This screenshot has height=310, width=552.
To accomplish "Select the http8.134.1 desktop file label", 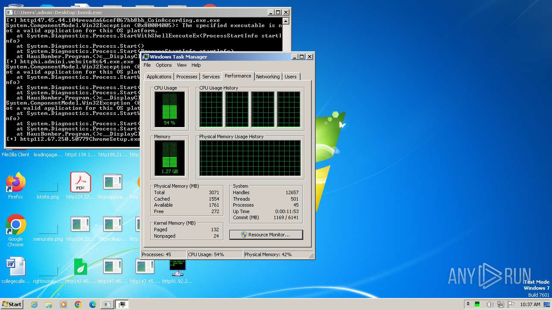I will (x=80, y=155).
